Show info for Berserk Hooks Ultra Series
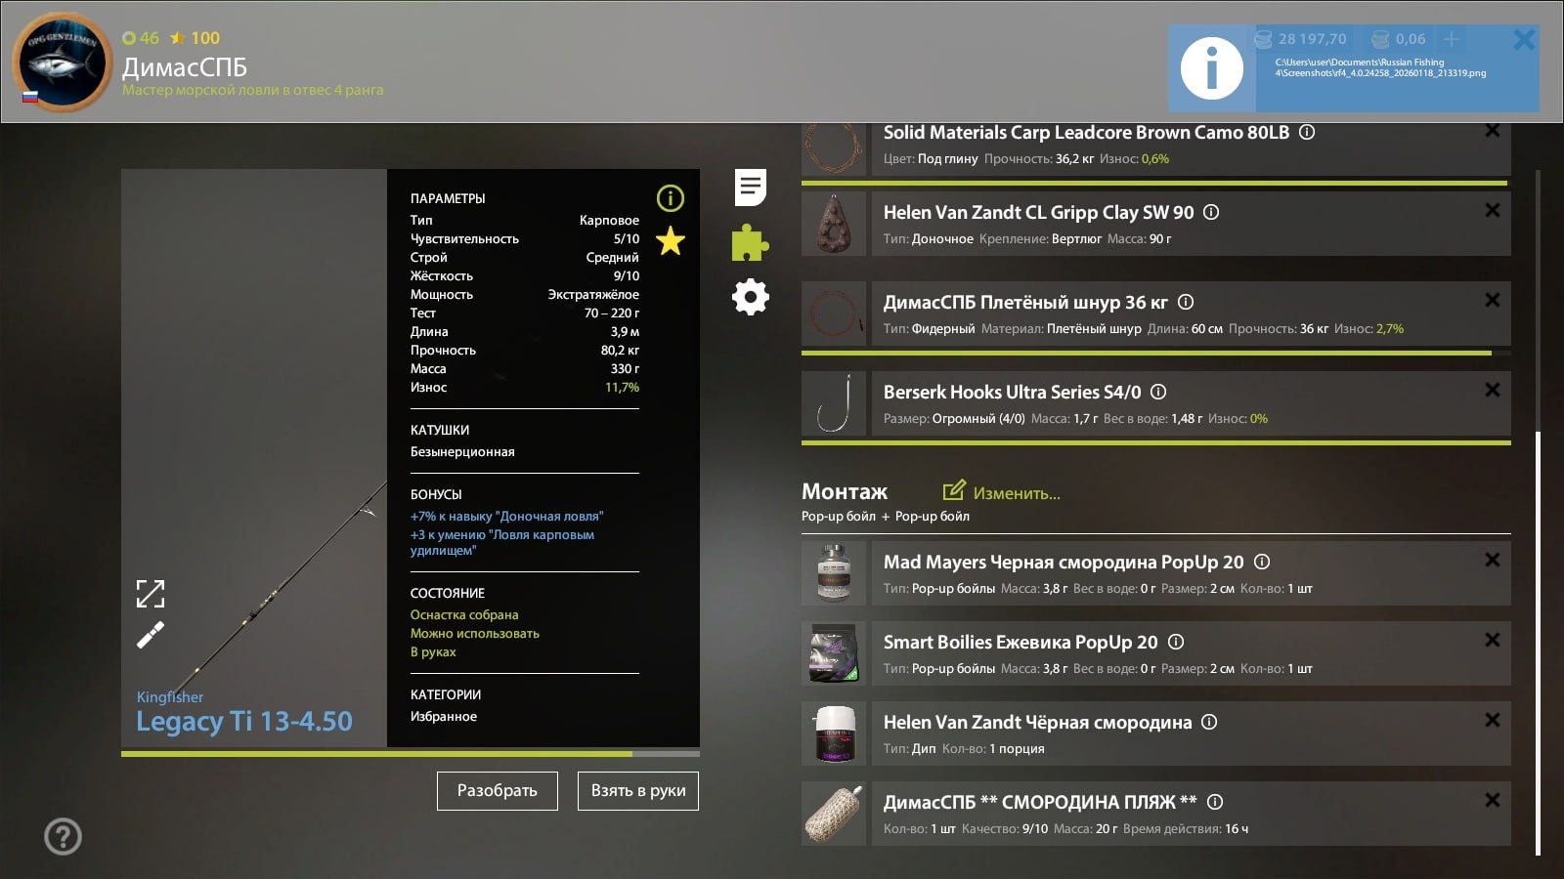 pos(1158,392)
